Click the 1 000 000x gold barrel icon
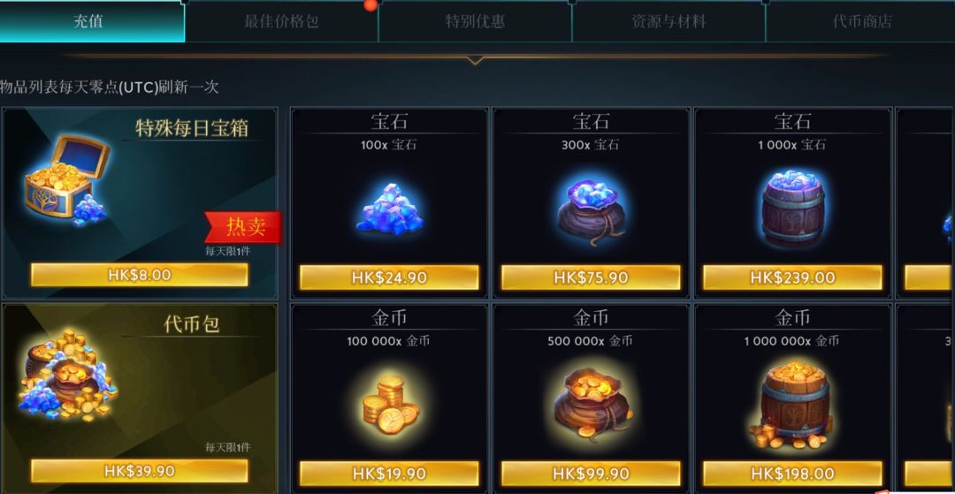The width and height of the screenshot is (955, 494). coord(792,404)
